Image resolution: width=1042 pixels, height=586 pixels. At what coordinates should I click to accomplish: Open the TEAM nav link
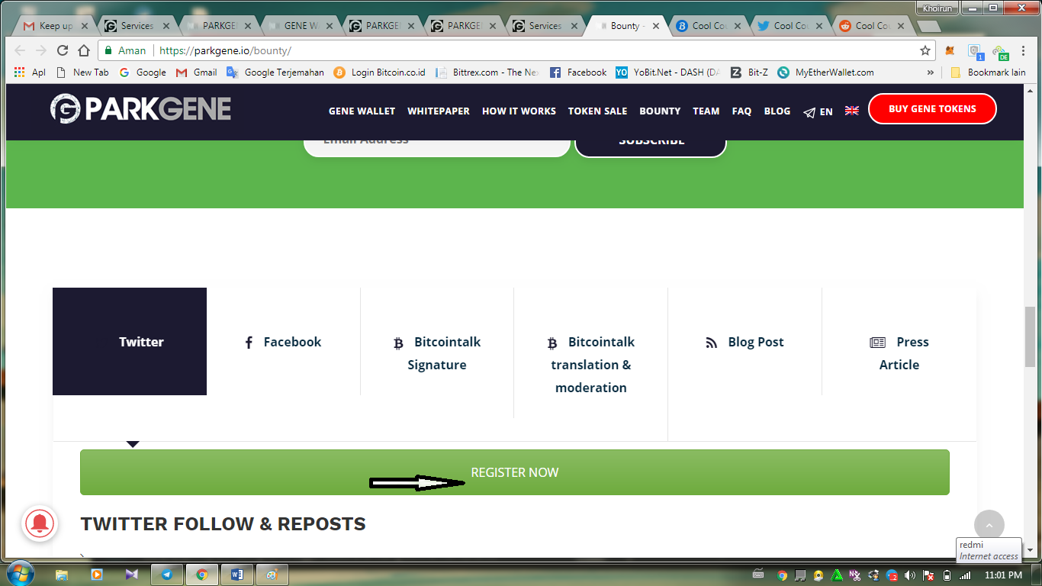[x=706, y=111]
